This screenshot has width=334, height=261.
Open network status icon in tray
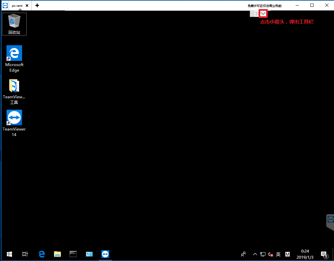click(x=263, y=254)
